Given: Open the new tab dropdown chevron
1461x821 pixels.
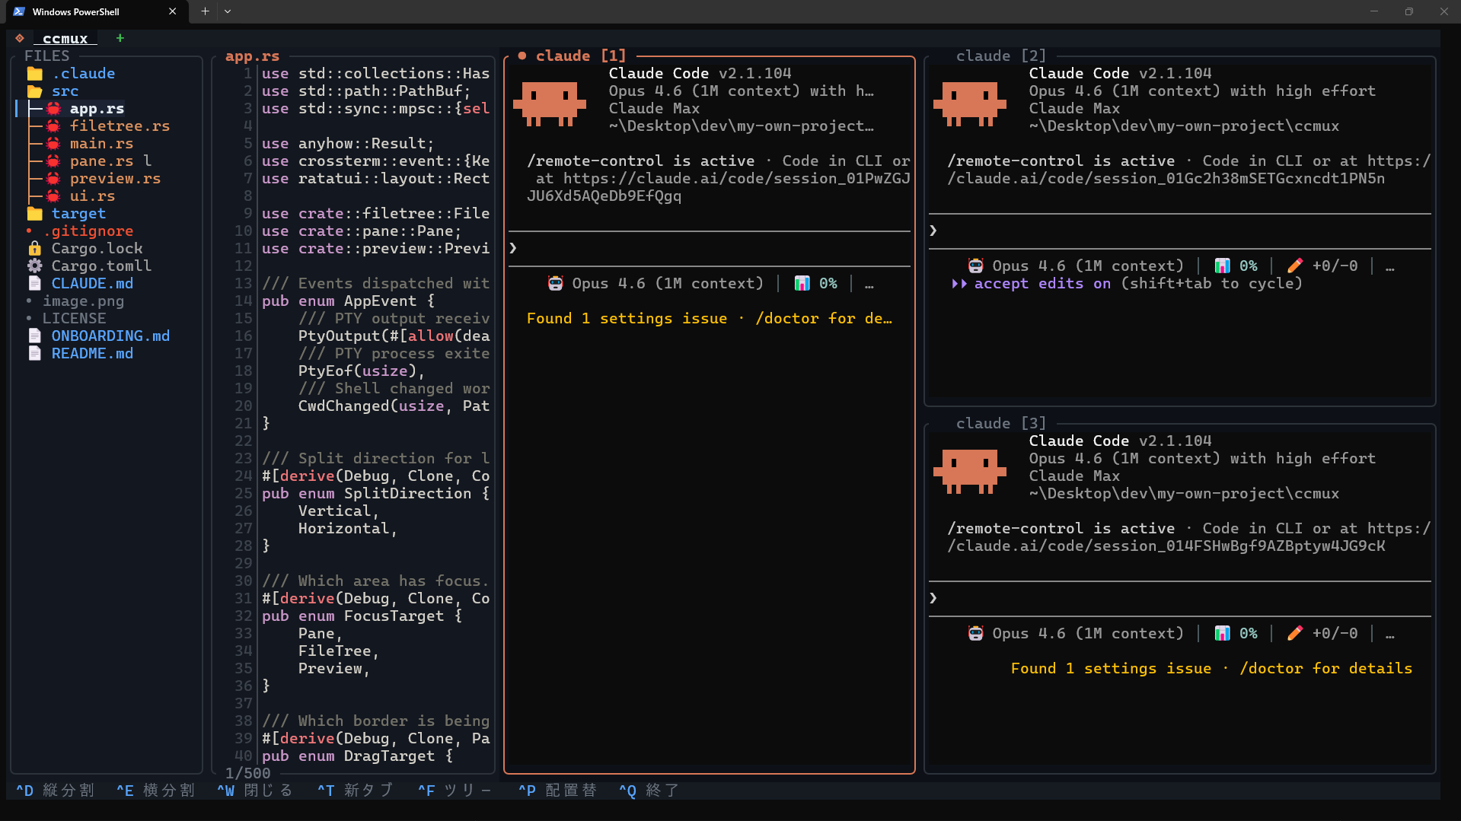Looking at the screenshot, I should point(227,11).
